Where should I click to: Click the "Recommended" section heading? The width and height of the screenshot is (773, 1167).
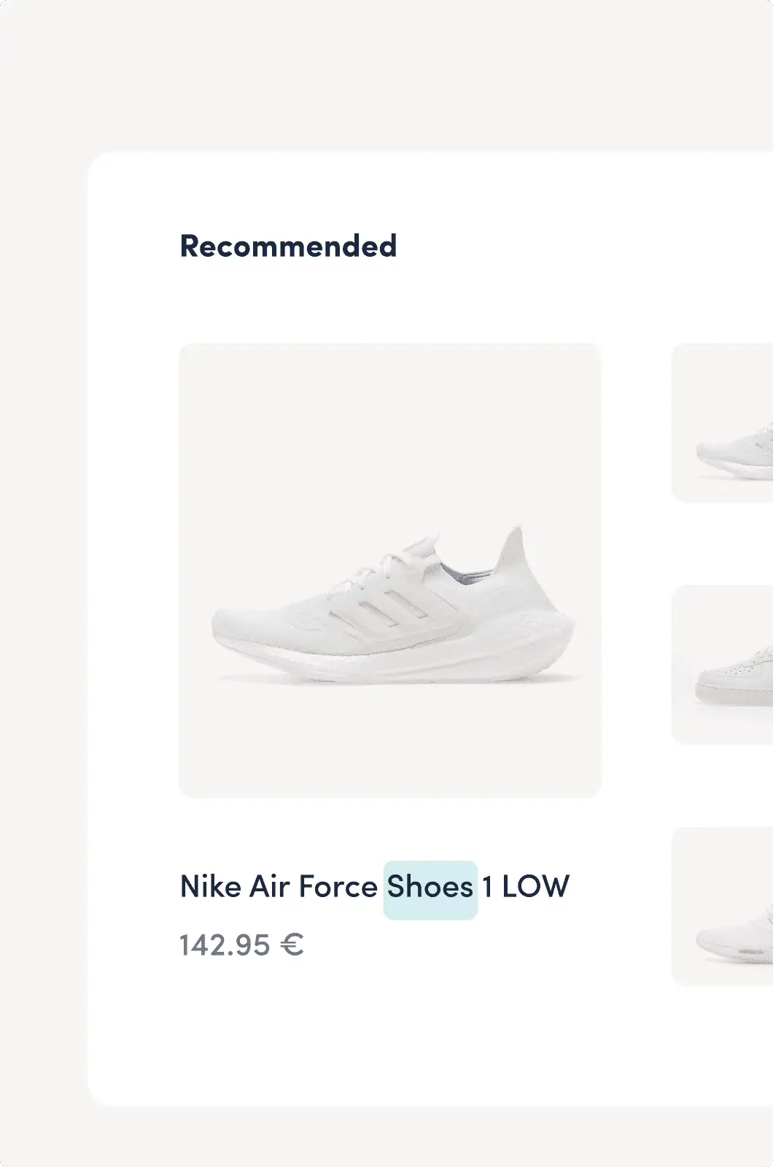pos(288,247)
